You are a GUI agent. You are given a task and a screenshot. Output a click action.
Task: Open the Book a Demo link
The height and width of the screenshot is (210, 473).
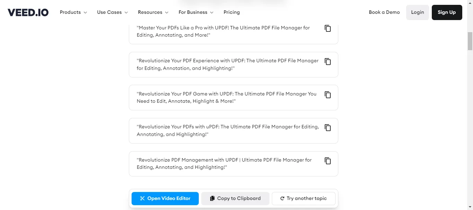pyautogui.click(x=384, y=12)
